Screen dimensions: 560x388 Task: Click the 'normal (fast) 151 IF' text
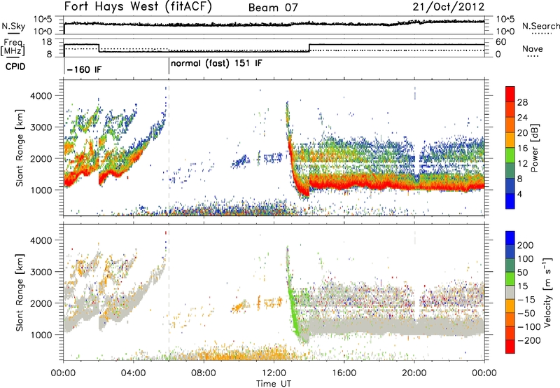coord(216,64)
